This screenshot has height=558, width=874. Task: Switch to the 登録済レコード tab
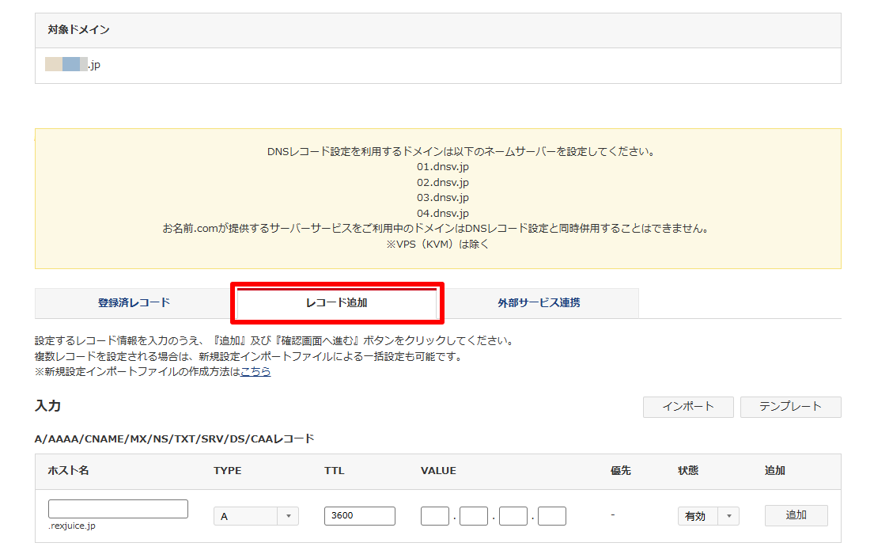134,303
